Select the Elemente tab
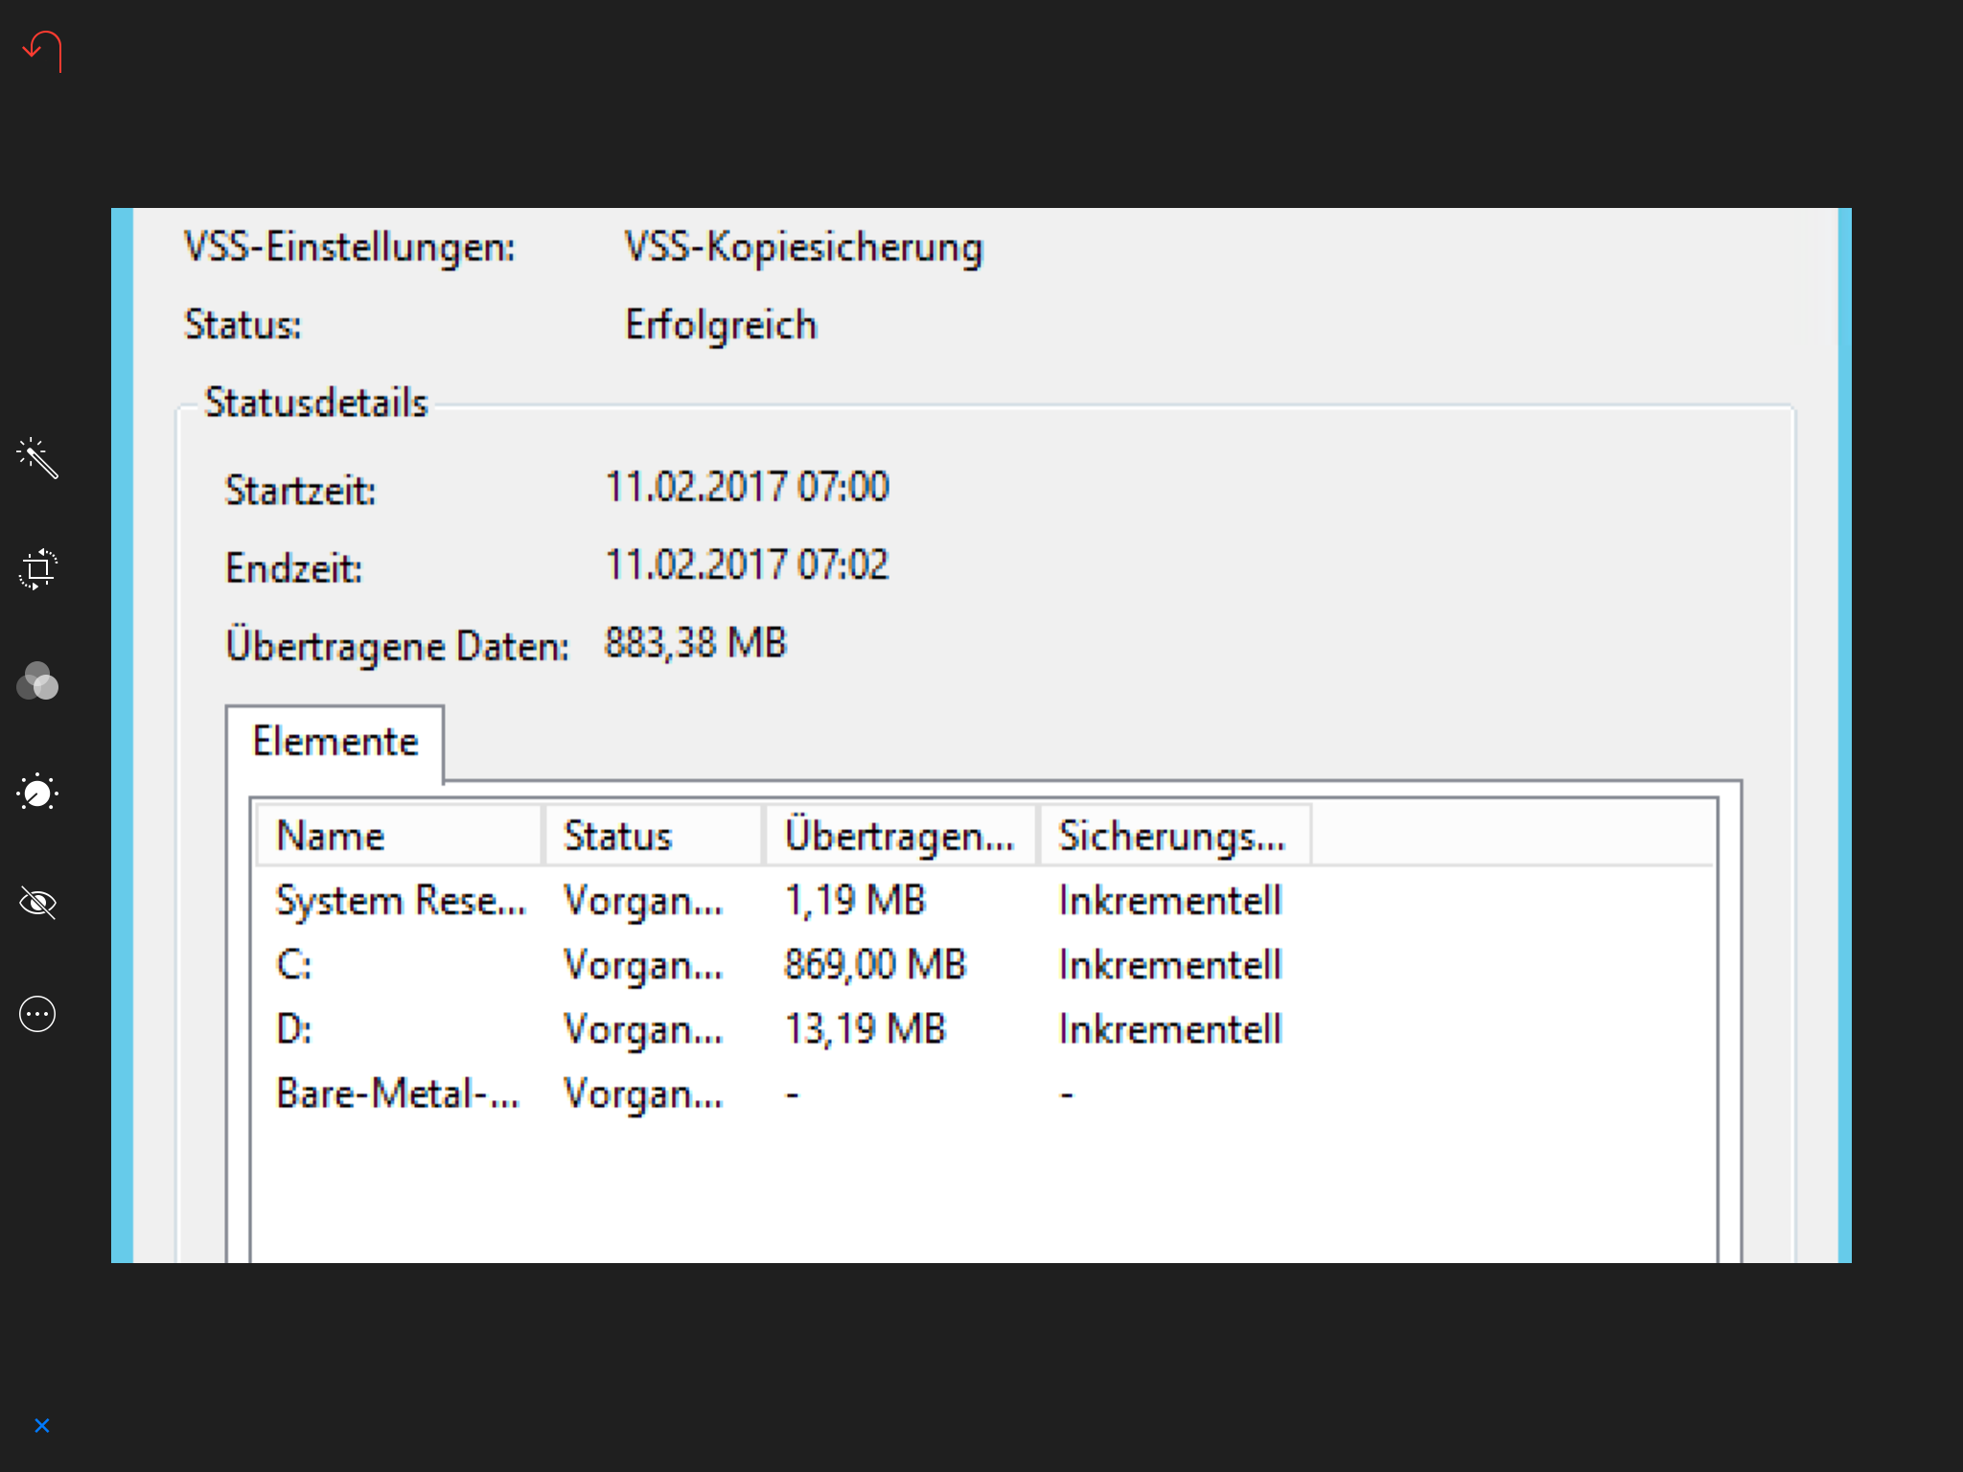This screenshot has width=1963, height=1472. pyautogui.click(x=335, y=743)
